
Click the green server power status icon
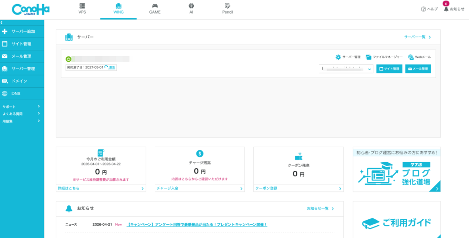tap(68, 59)
